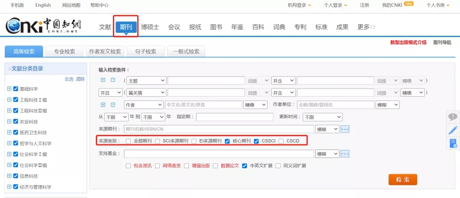This screenshot has height=198, width=460.
Task: Click the minus icon in the 作者 row
Action: (113, 105)
